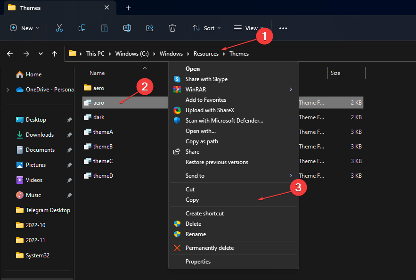Viewport: 416px width, 280px height.
Task: Open recent locations dropdown chevron
Action: point(41,54)
